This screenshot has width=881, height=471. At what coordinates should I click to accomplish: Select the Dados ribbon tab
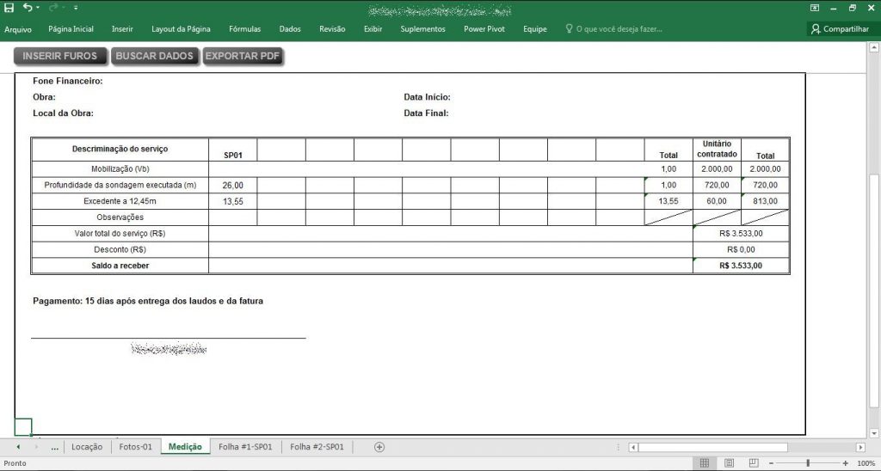(290, 29)
